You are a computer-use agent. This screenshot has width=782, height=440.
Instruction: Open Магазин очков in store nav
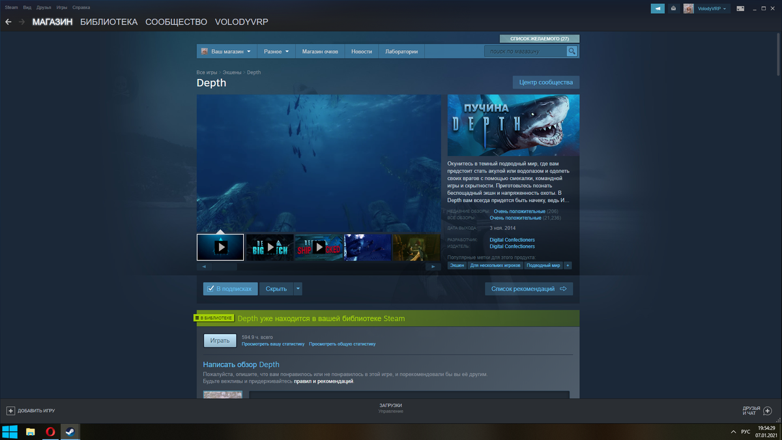(x=320, y=51)
